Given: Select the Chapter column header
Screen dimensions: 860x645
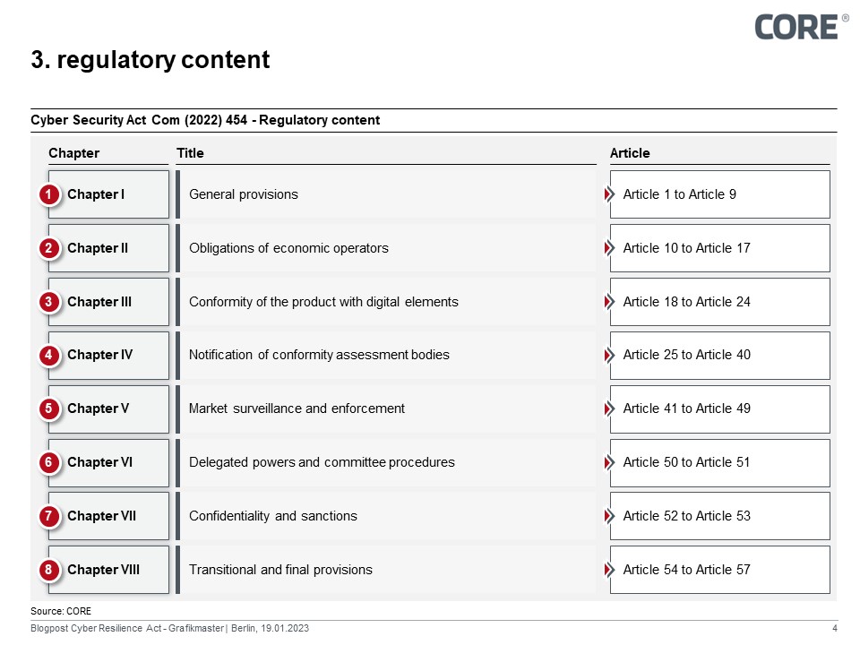Looking at the screenshot, I should coord(74,152).
